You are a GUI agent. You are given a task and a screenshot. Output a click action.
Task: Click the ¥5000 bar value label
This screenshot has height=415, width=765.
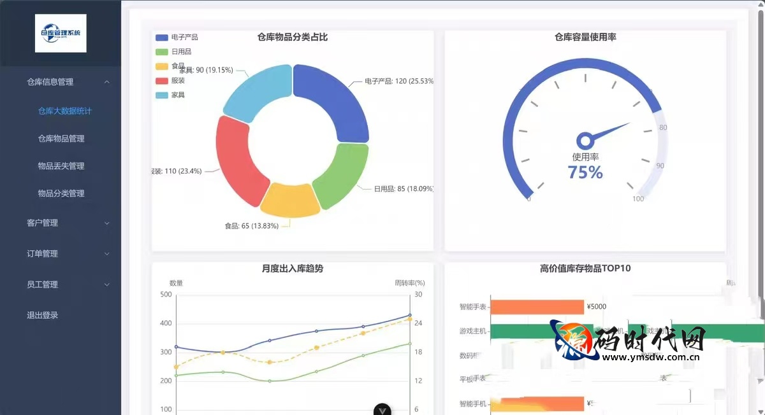pyautogui.click(x=597, y=307)
